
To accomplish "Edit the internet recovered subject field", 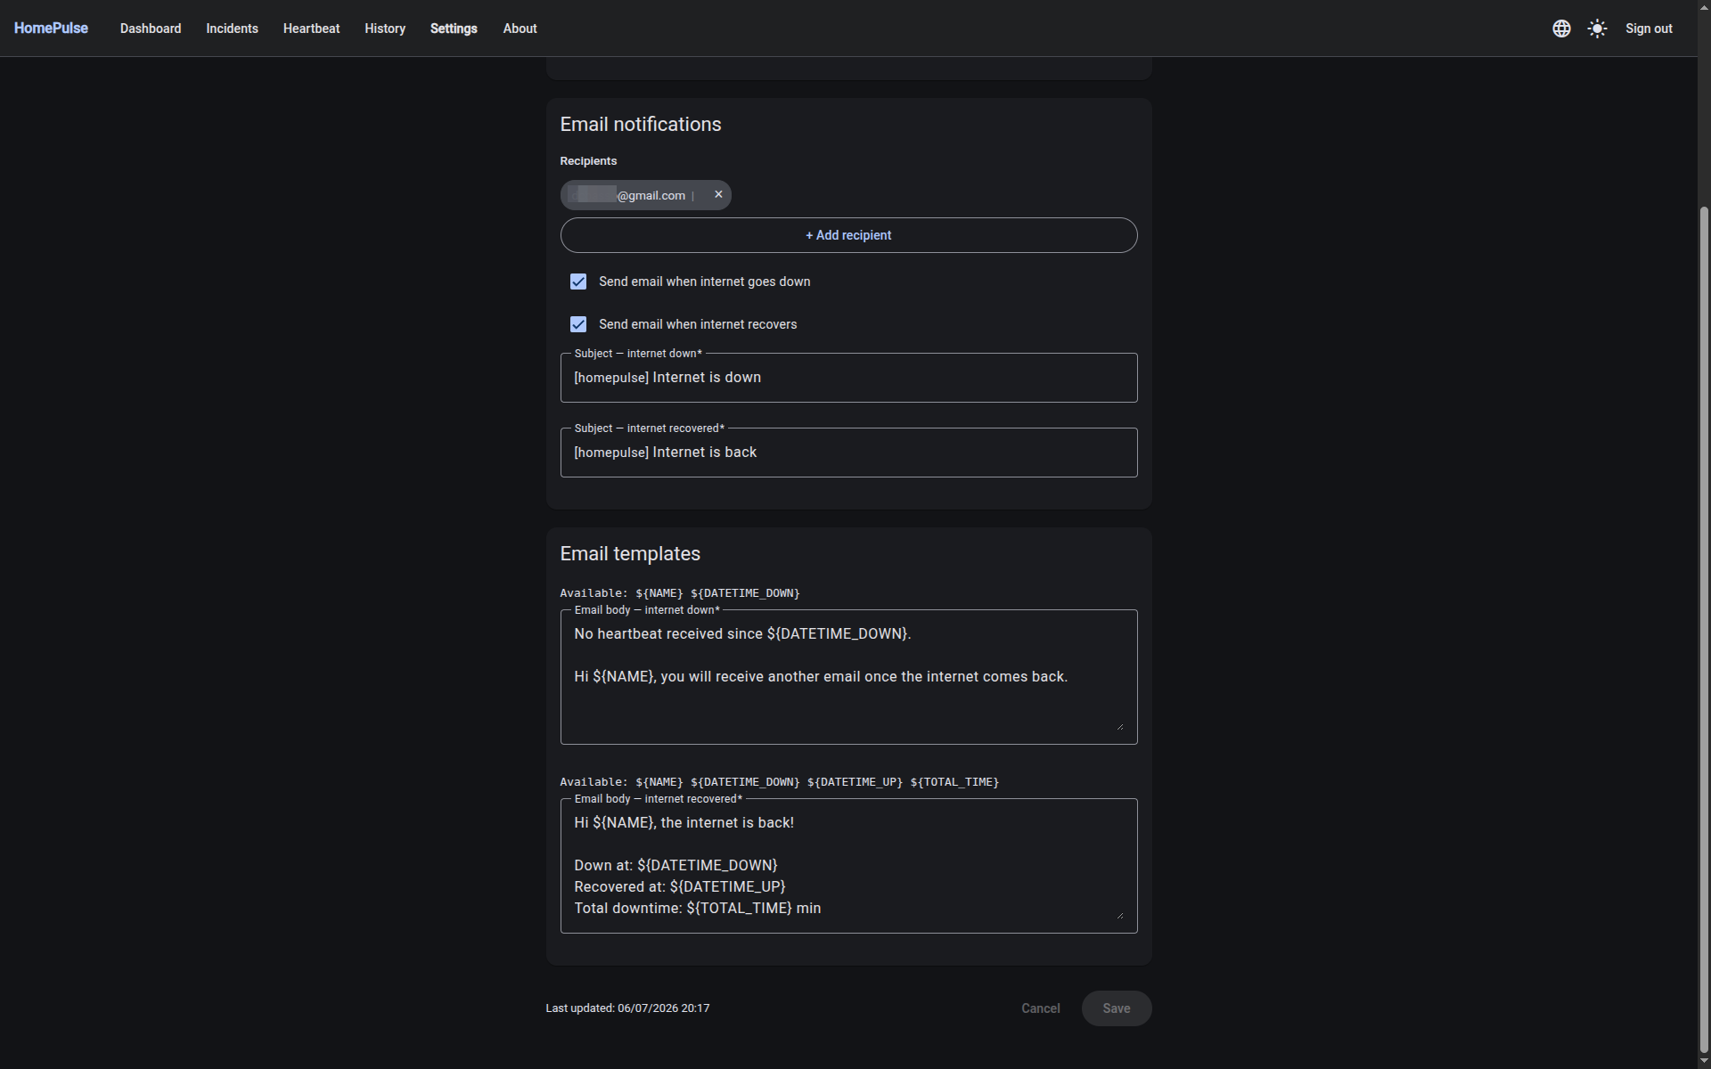I will [848, 453].
